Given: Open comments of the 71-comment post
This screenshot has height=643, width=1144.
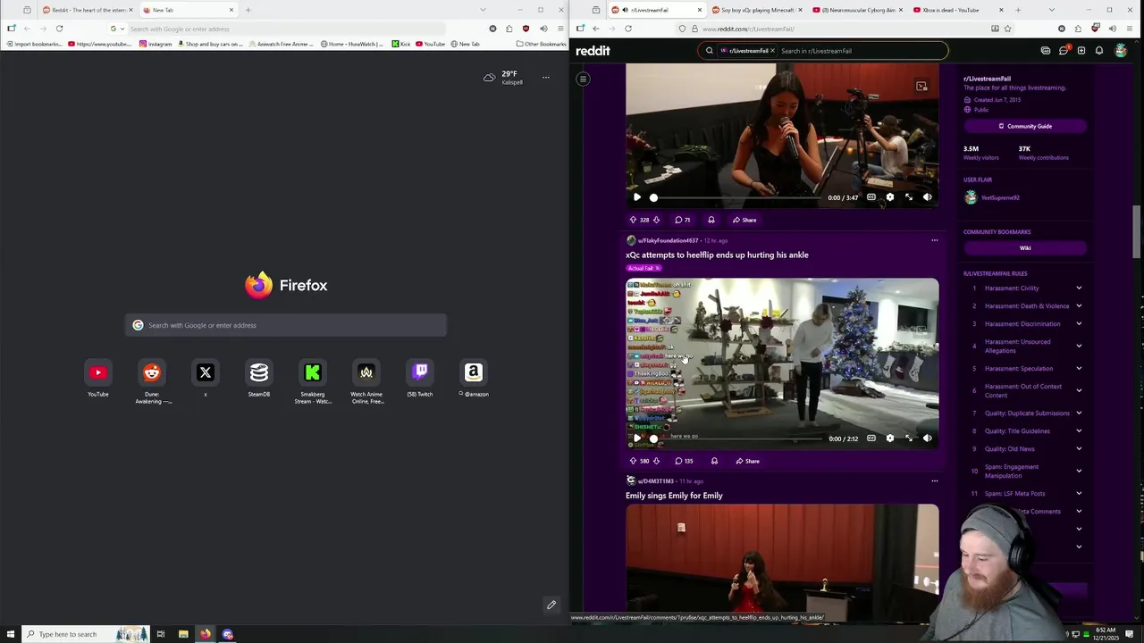Looking at the screenshot, I should (683, 220).
